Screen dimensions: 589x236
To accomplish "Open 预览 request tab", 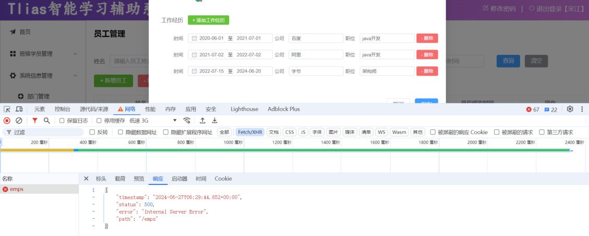I will (139, 179).
